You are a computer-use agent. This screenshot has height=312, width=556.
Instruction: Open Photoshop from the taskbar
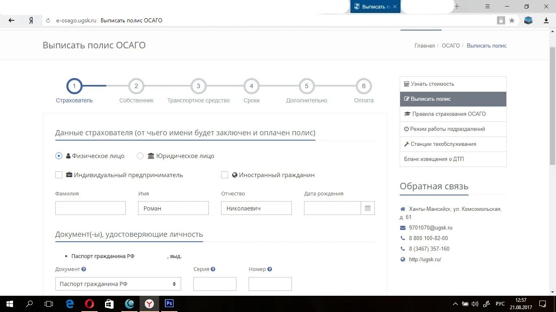point(169,303)
